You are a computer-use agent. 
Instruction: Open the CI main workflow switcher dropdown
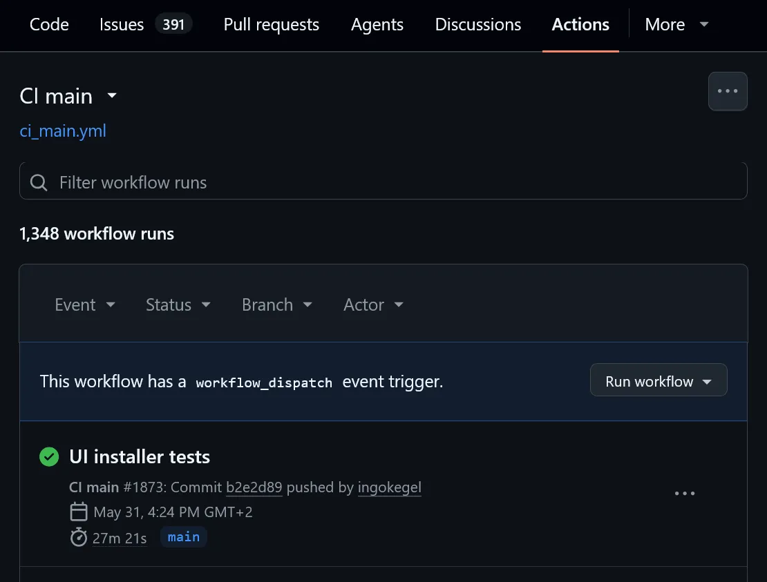tap(68, 96)
